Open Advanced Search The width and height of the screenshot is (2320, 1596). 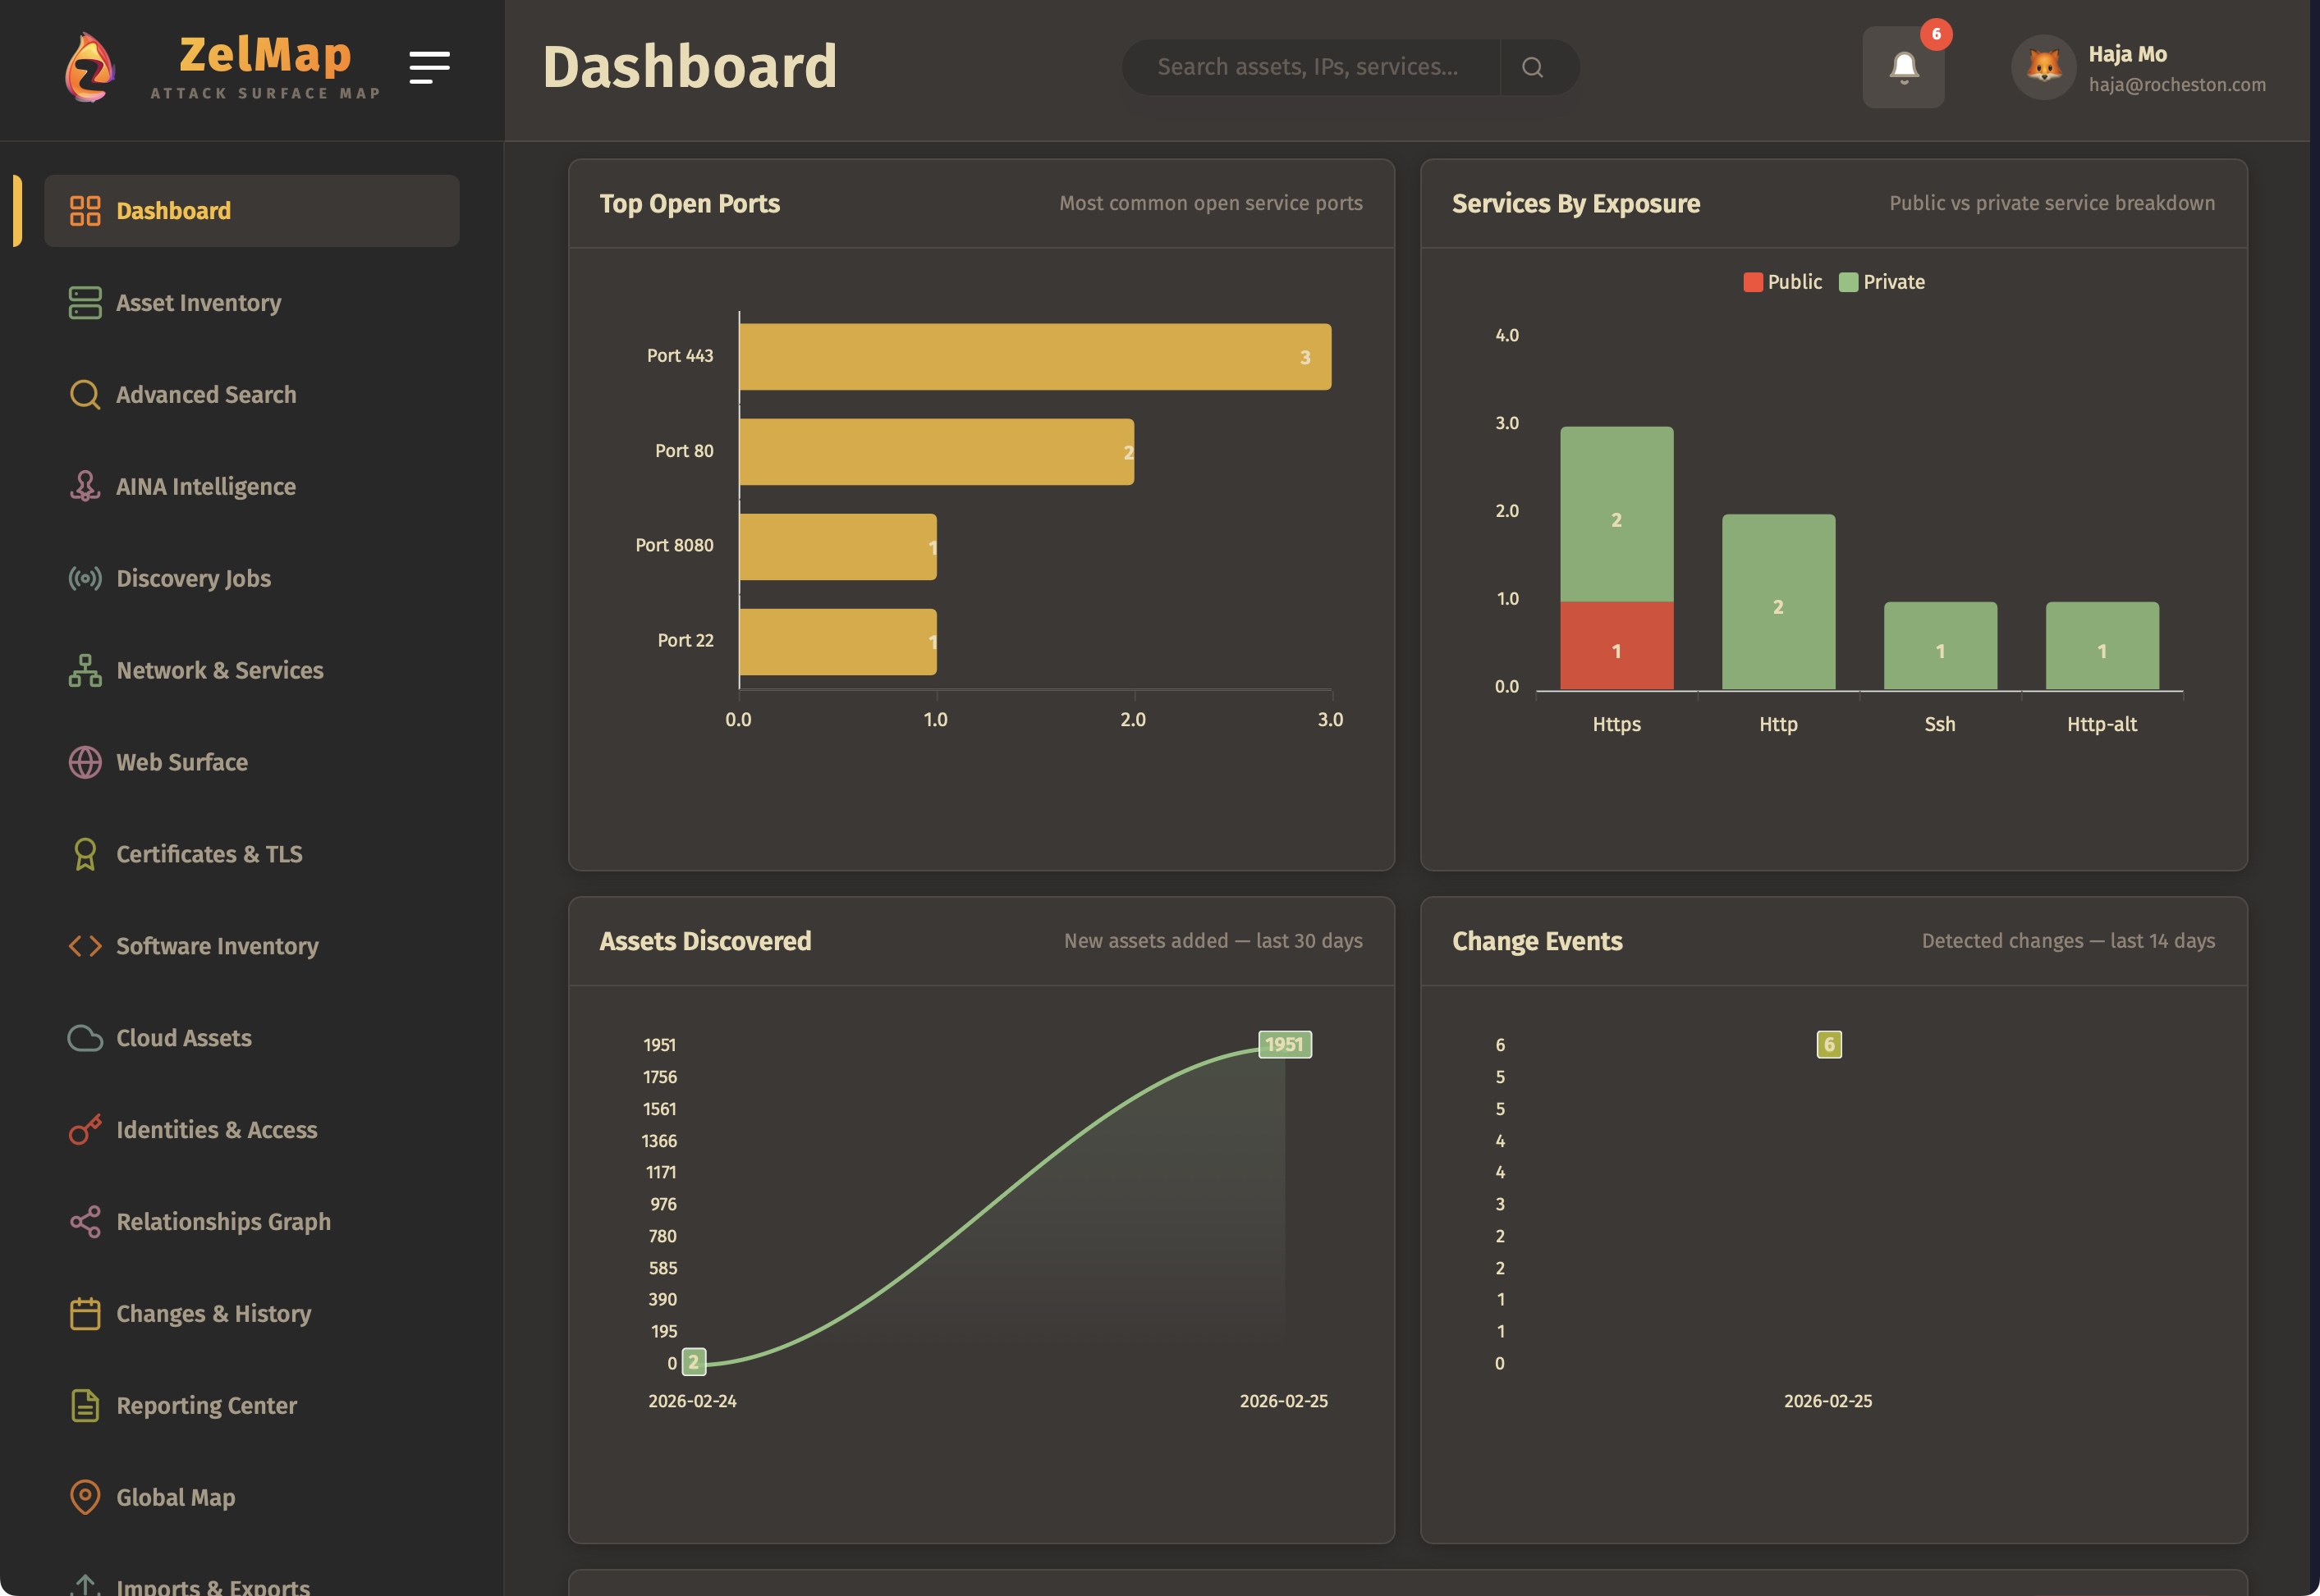tap(205, 395)
